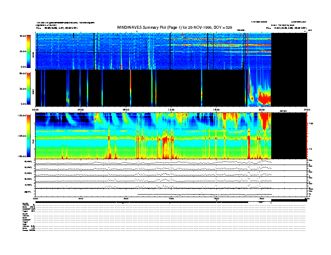Click the 12:00 label on the bottom time axis

point(171,198)
